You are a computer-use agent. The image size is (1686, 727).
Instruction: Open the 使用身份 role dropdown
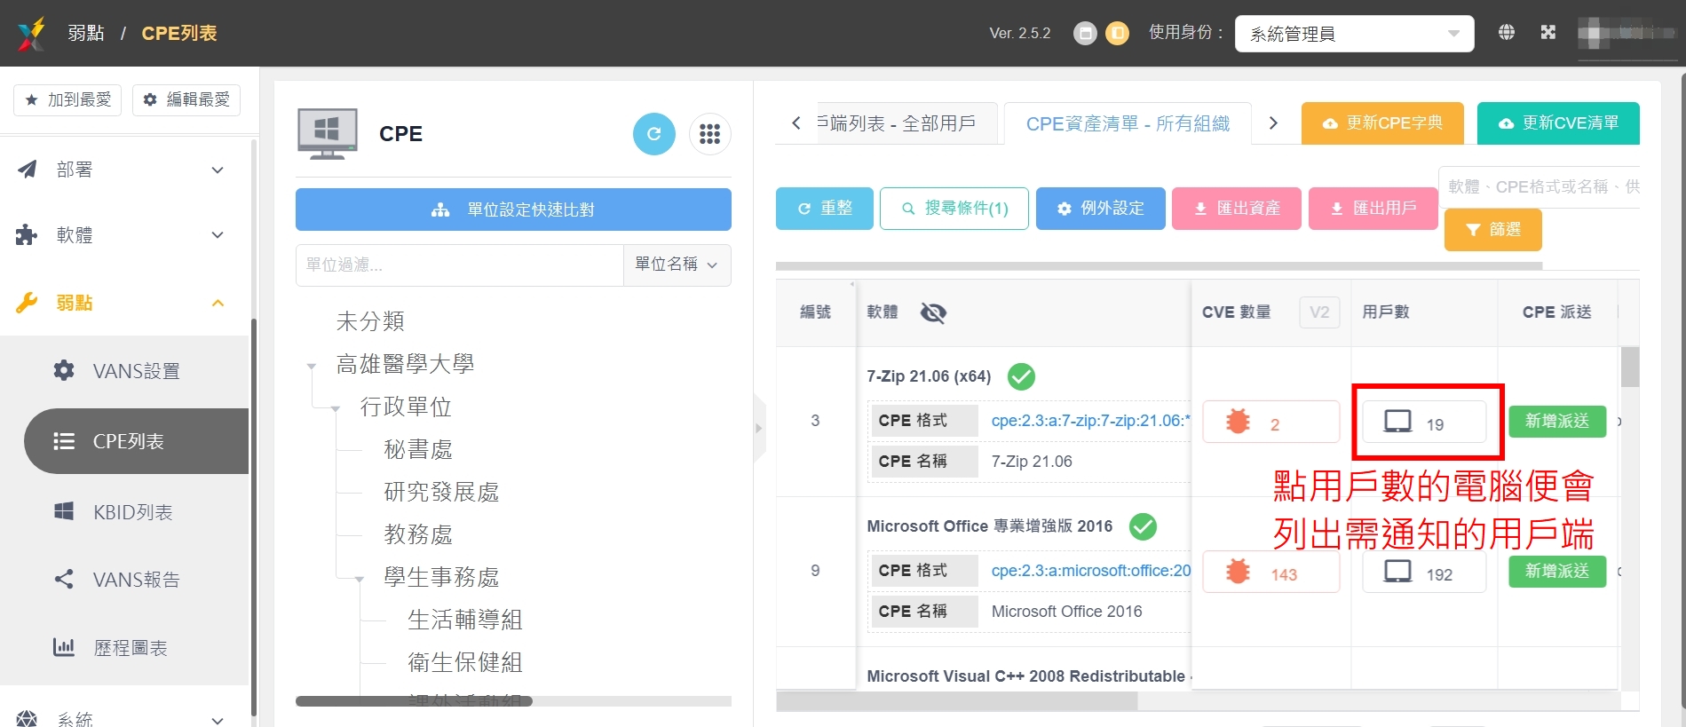1354,34
